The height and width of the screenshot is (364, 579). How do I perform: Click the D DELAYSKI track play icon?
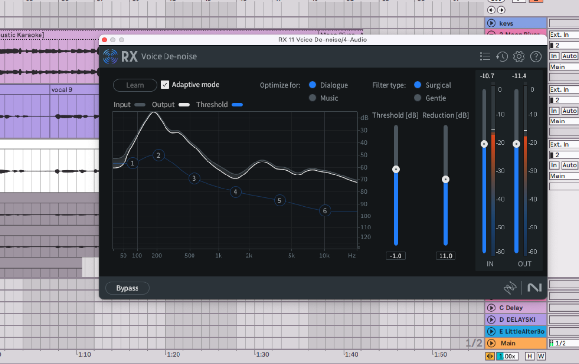pos(491,319)
